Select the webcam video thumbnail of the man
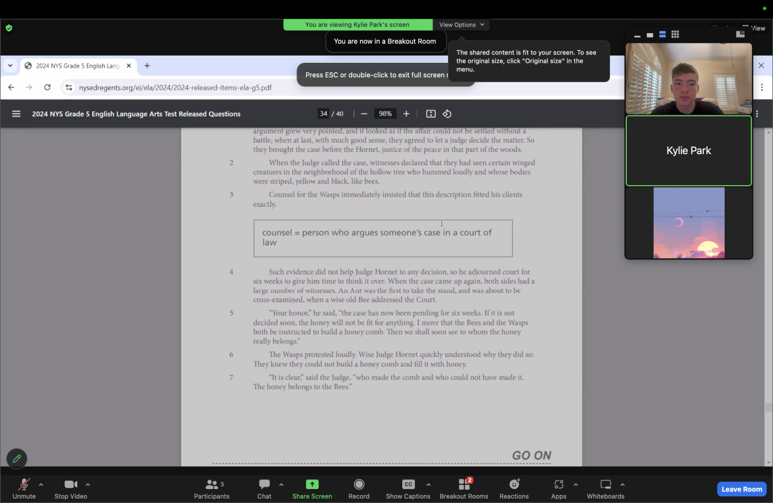The height and width of the screenshot is (503, 773). 689,79
